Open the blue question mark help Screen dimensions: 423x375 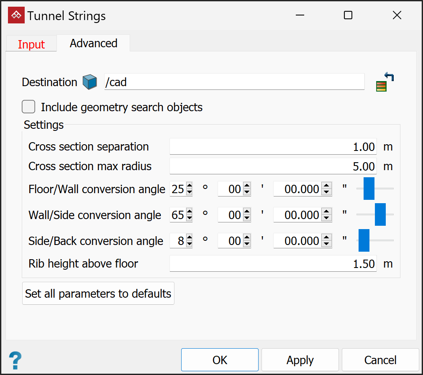[x=15, y=360]
